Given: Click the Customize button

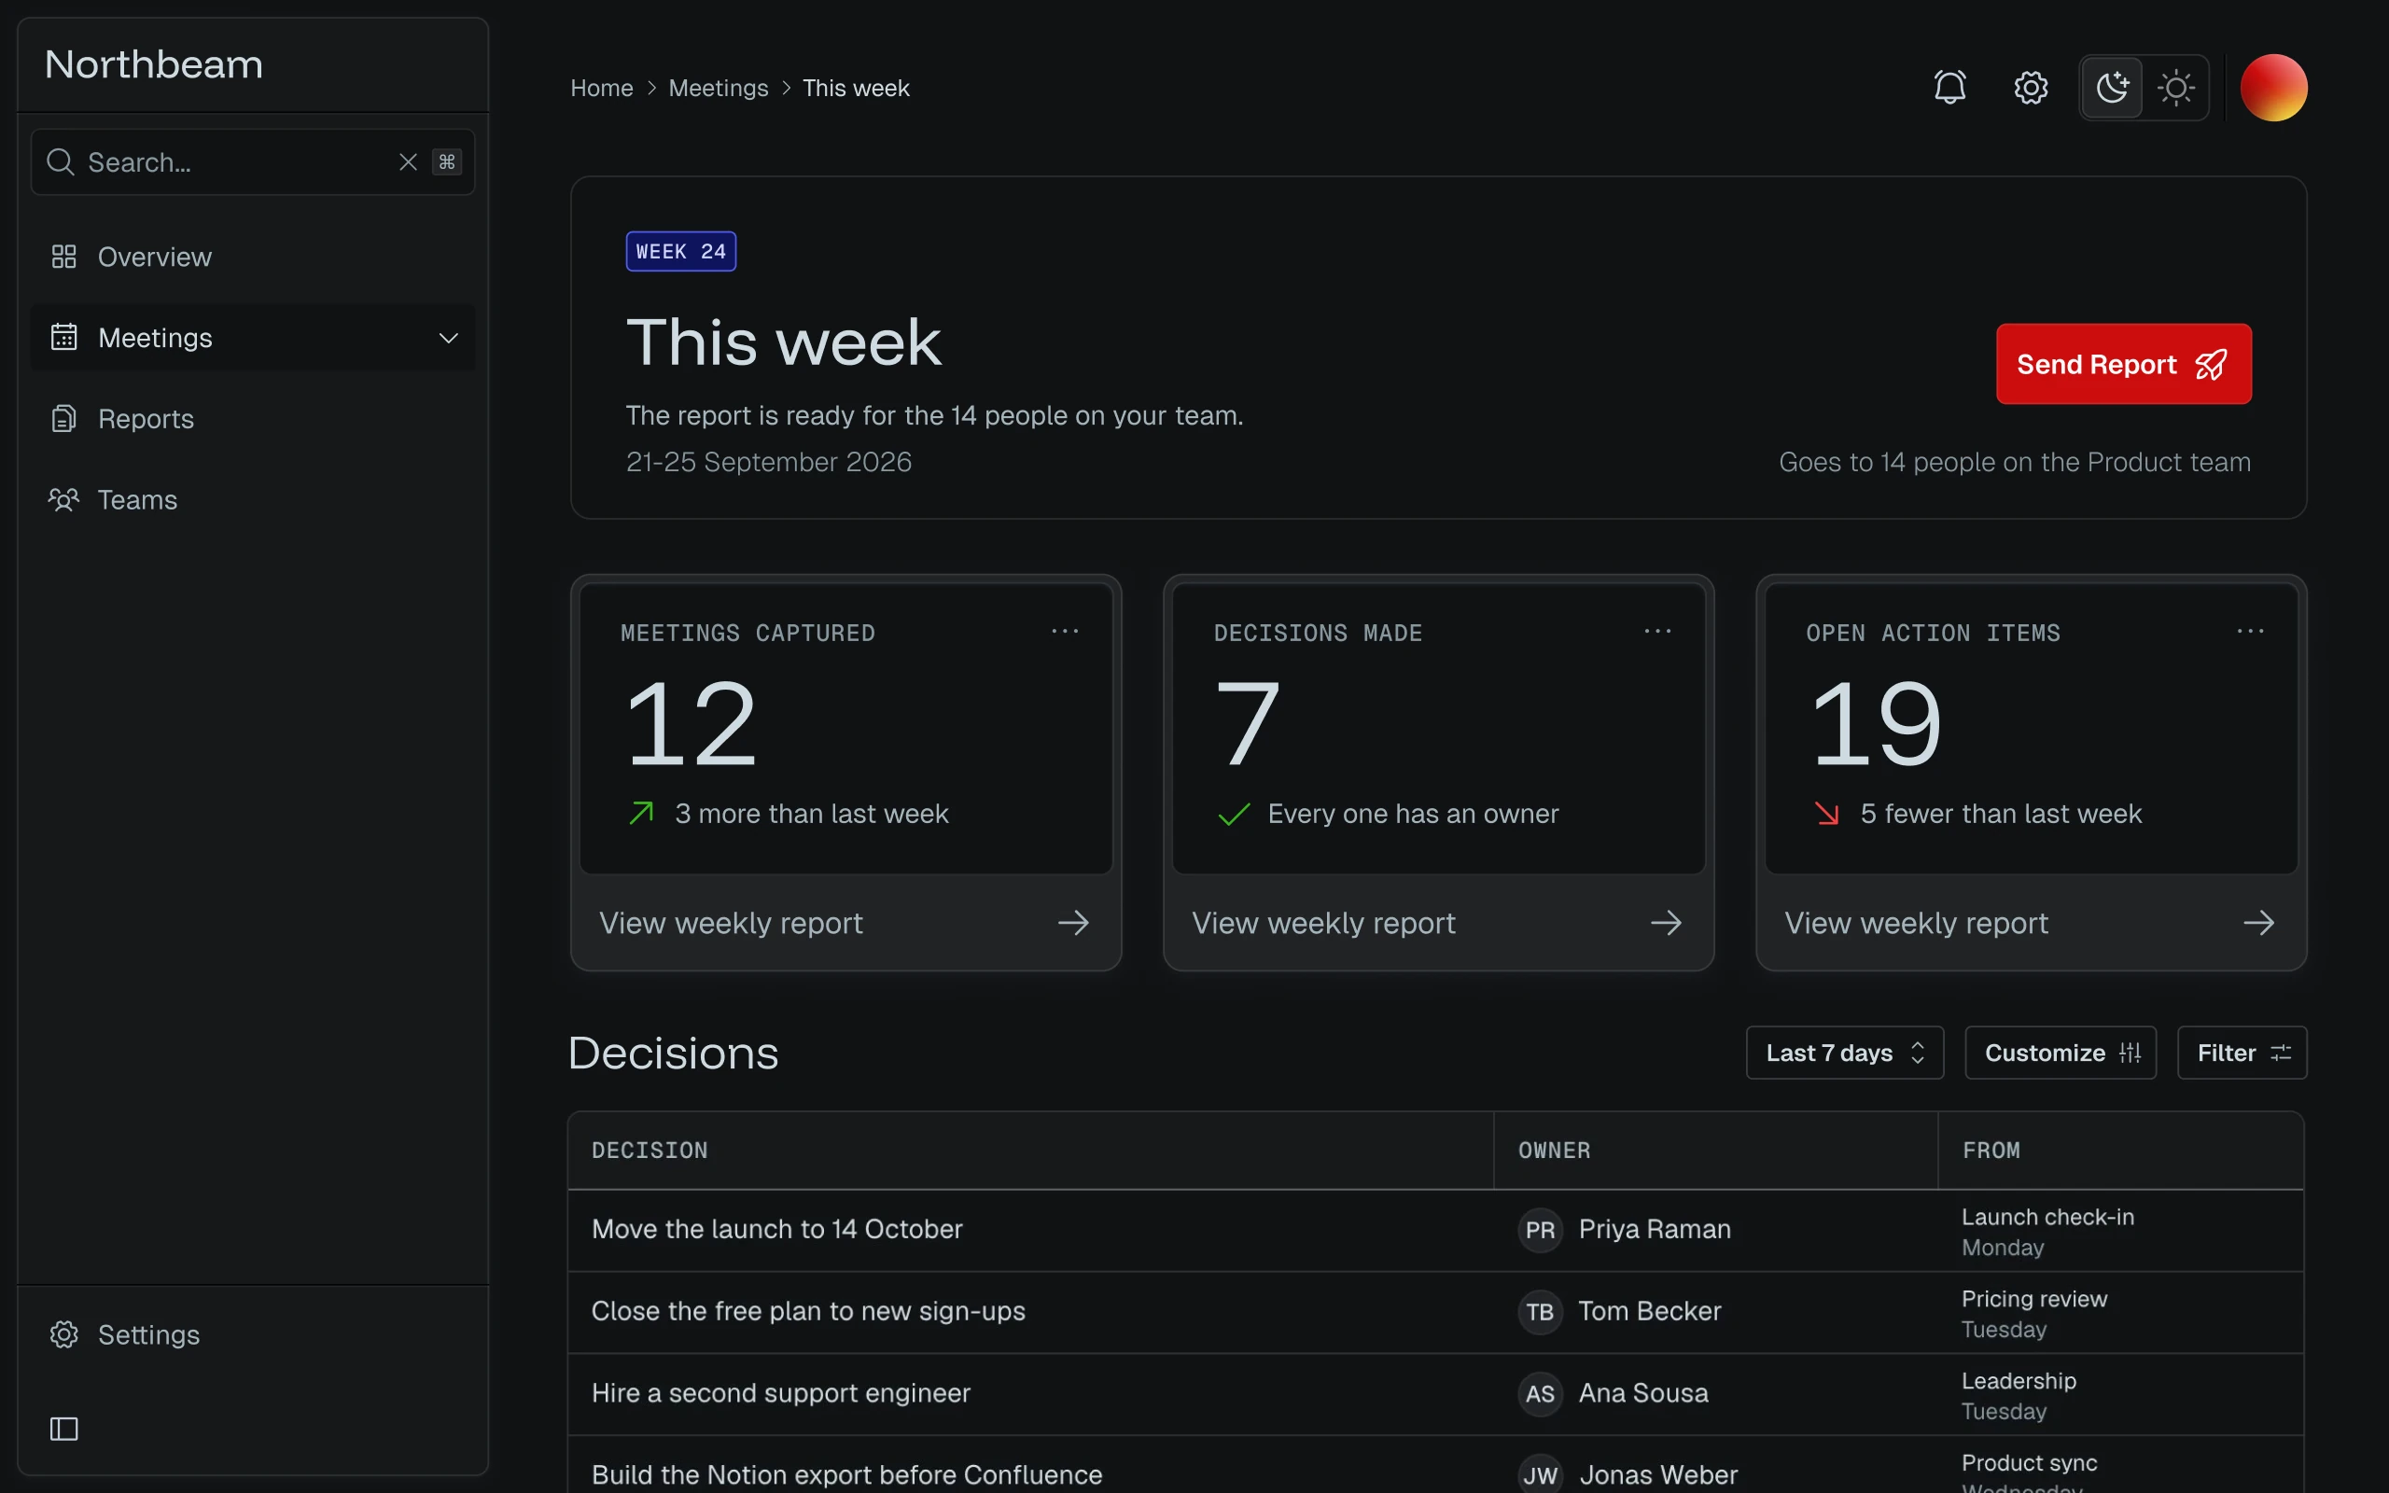Looking at the screenshot, I should (x=2061, y=1053).
